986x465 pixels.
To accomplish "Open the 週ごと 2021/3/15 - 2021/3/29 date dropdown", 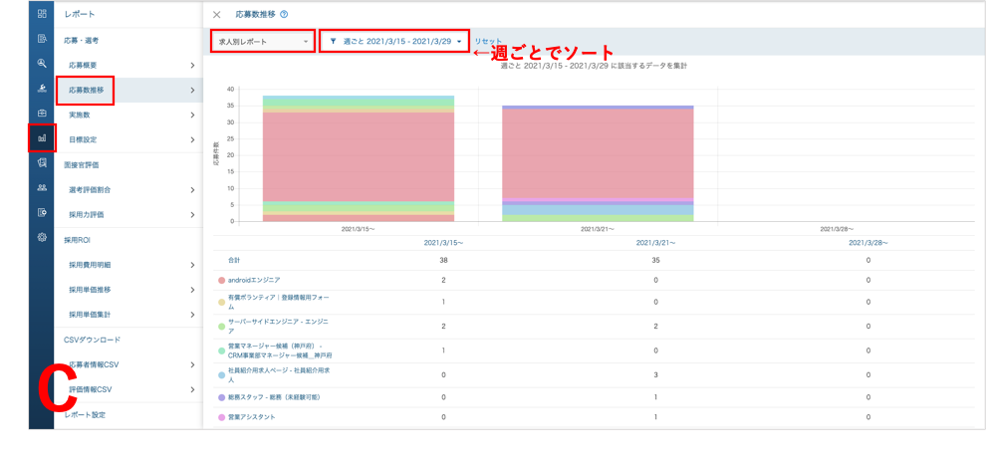I will (x=395, y=42).
